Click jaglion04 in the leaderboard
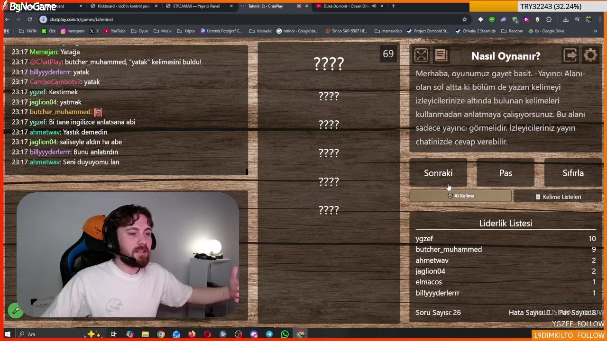This screenshot has width=607, height=341. pyautogui.click(x=430, y=271)
